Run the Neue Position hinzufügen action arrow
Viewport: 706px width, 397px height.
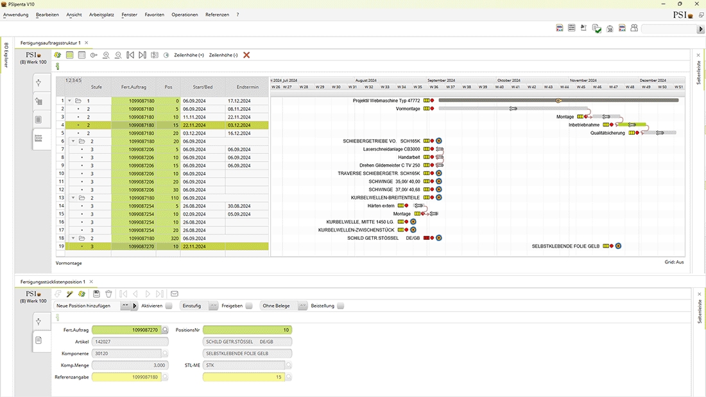(x=134, y=306)
